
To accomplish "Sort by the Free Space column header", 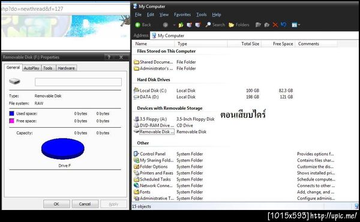I will [x=278, y=44].
